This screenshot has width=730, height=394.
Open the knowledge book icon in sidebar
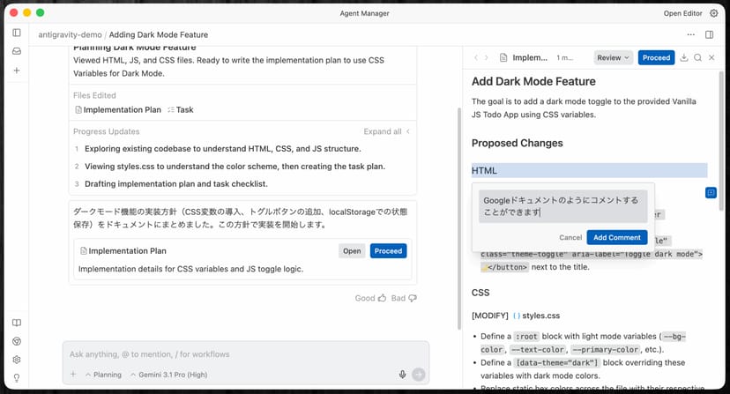(x=16, y=323)
